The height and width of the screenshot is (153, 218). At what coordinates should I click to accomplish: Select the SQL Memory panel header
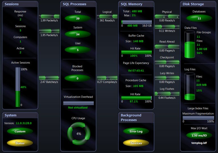click(x=136, y=4)
